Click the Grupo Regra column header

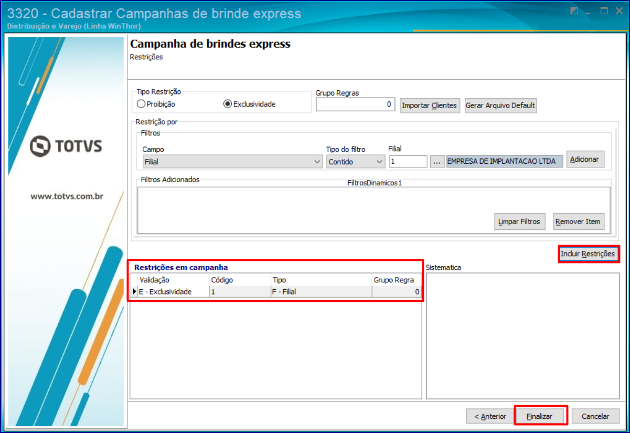(397, 280)
